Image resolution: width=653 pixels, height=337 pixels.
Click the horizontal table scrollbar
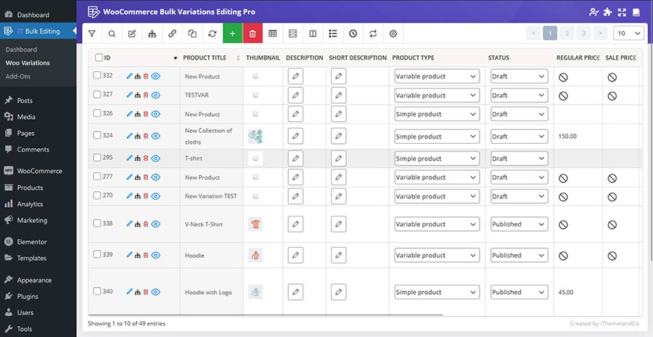(266, 315)
